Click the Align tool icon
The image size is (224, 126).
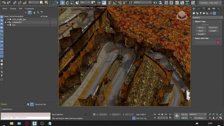tap(160, 2)
